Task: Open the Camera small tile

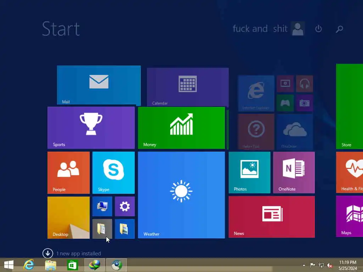Action: pos(305,103)
